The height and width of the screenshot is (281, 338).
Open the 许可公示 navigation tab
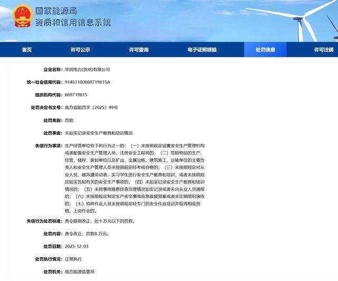(x=80, y=50)
